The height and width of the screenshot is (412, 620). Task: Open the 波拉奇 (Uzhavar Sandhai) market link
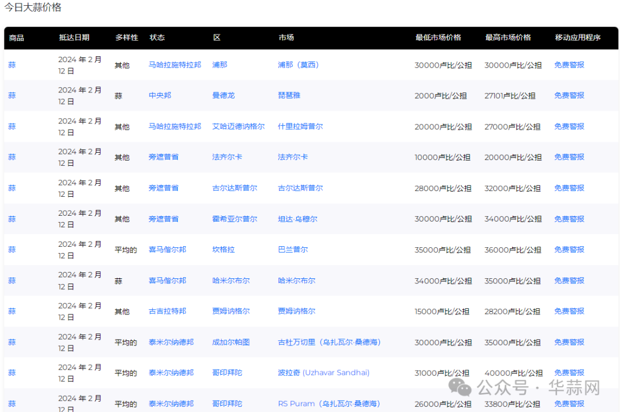coord(323,372)
